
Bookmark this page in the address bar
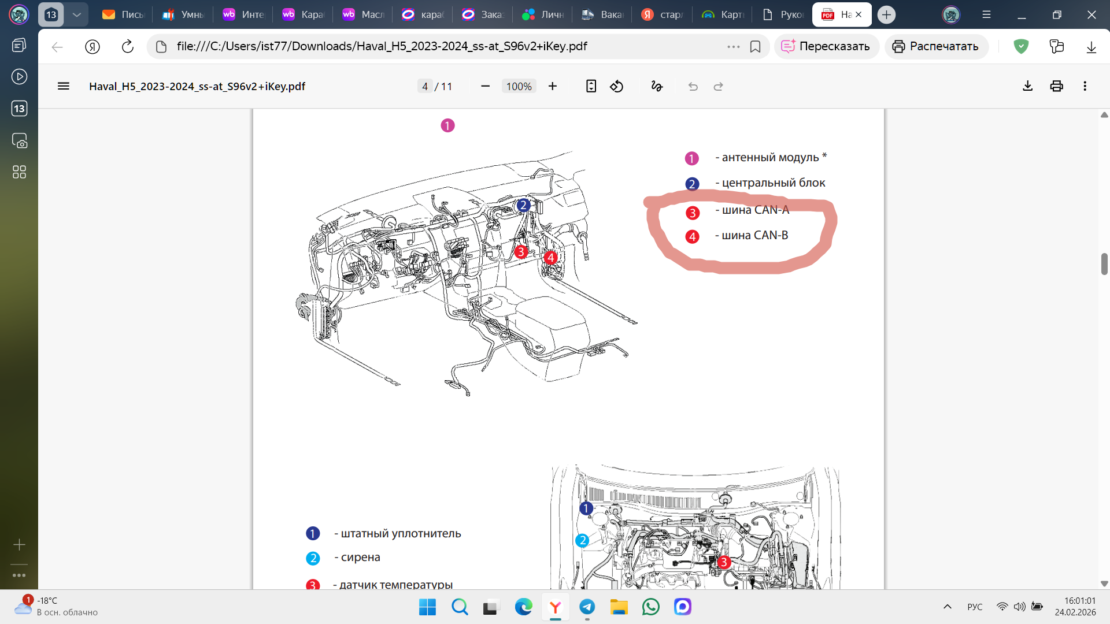pyautogui.click(x=755, y=47)
